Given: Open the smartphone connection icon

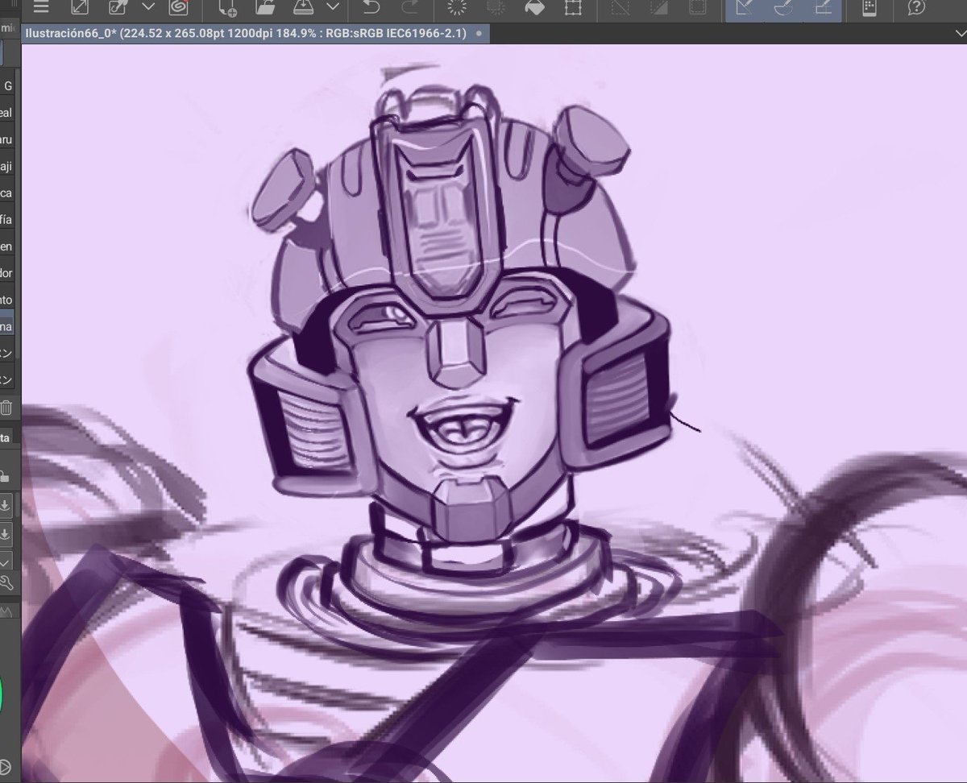Looking at the screenshot, I should click(869, 8).
